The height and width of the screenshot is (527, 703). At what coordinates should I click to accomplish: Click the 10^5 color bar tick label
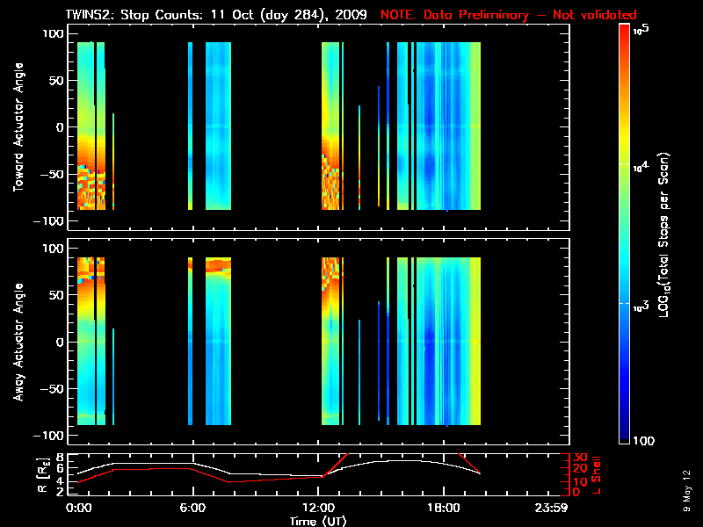pos(641,30)
